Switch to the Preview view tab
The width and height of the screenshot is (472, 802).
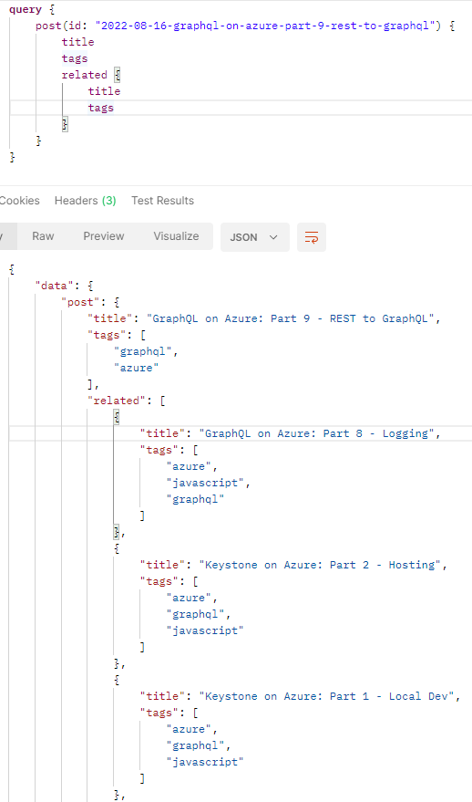click(x=104, y=236)
